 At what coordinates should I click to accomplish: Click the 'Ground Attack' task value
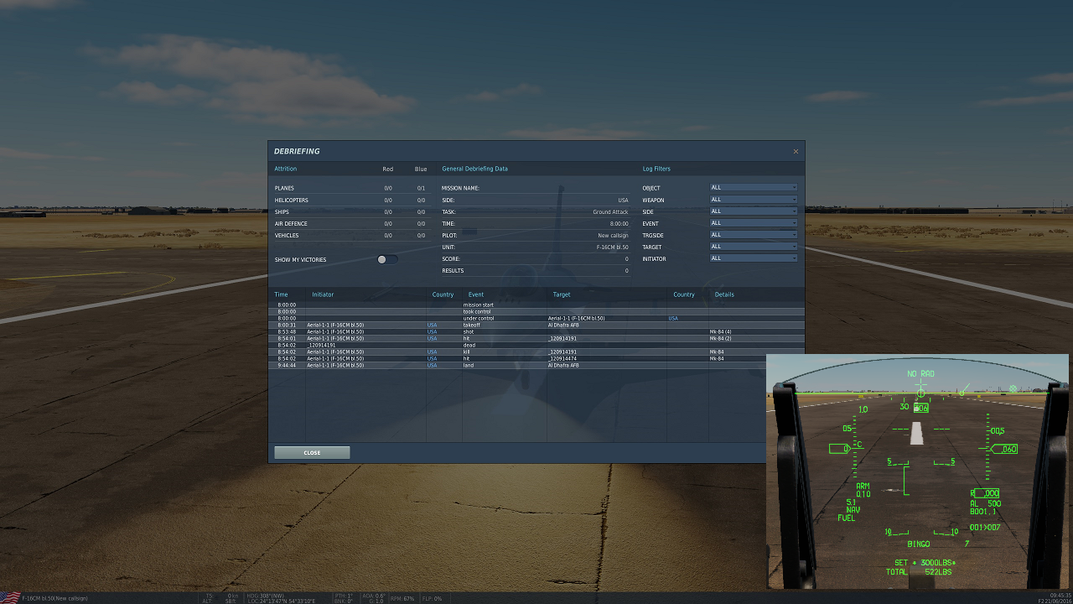point(610,211)
